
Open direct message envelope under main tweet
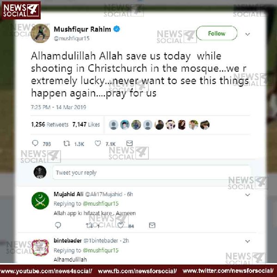coord(129,143)
